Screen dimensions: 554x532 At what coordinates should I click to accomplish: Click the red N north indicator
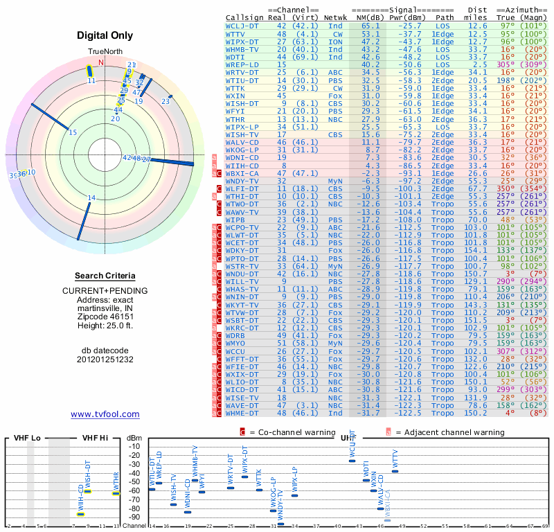[101, 62]
